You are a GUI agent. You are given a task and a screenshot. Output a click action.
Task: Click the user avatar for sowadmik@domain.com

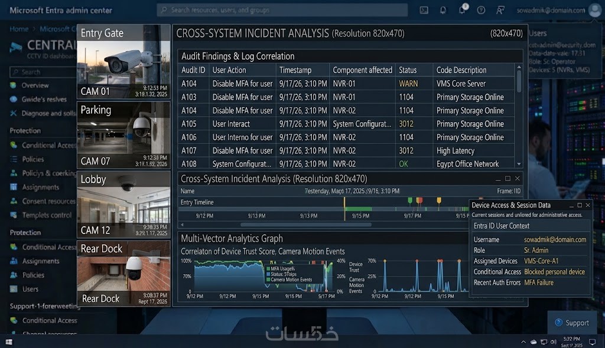pos(594,11)
